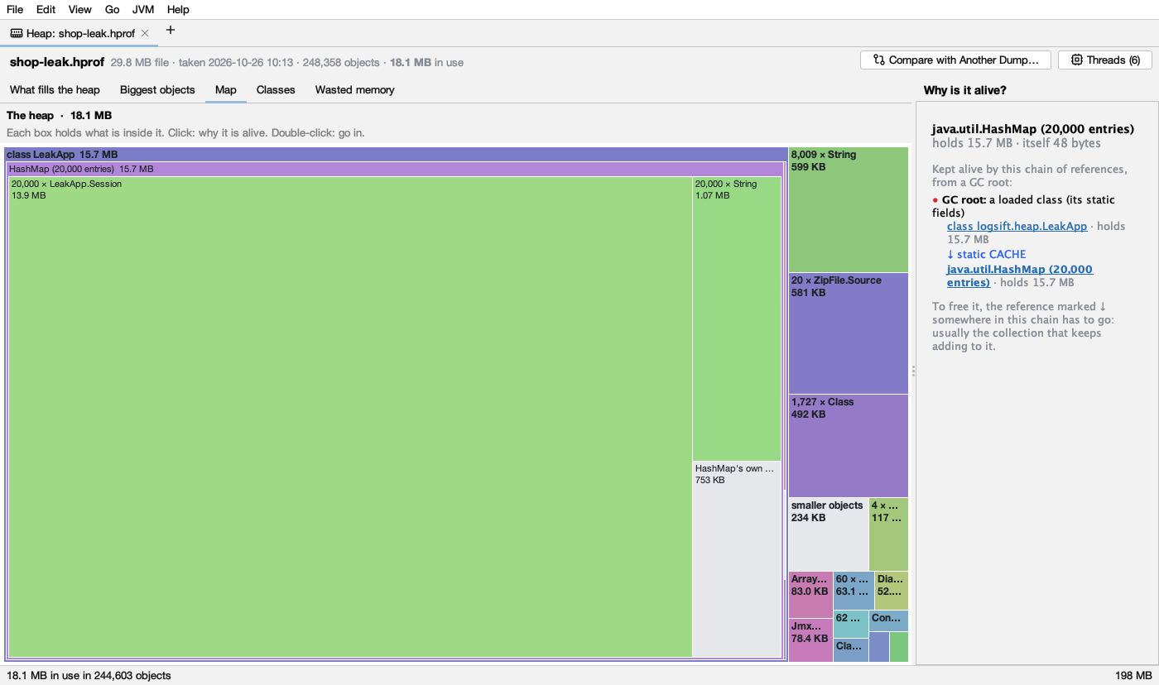Click the splitter handle beside the treemap
The image size is (1159, 685).
click(x=912, y=371)
